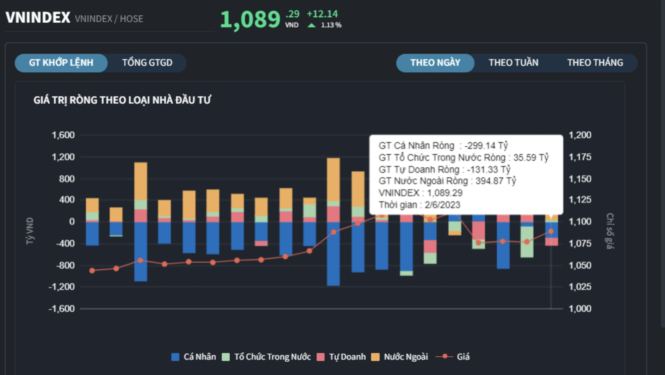This screenshot has width=665, height=375.
Task: Click the last data point on price line
Action: (551, 231)
